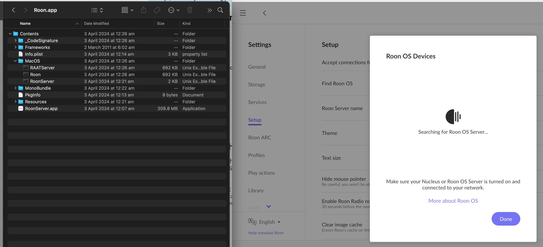543x247 pixels.
Task: Click Finder Trash toolbar icon
Action: [190, 10]
